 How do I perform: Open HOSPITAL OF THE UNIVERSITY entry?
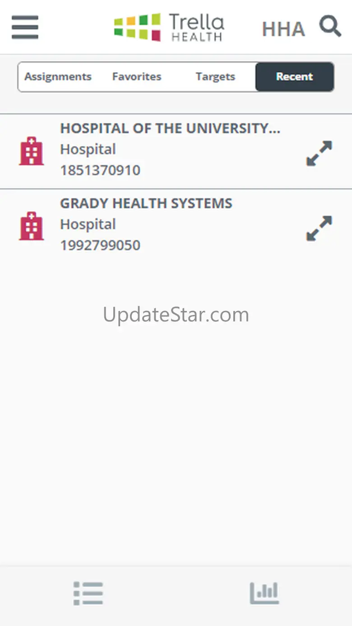pyautogui.click(x=170, y=129)
